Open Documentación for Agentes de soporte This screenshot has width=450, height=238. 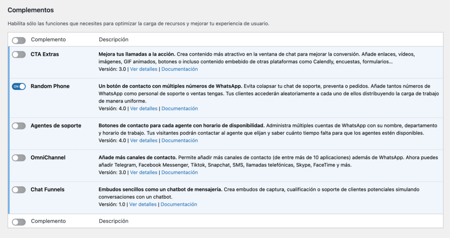pyautogui.click(x=179, y=141)
